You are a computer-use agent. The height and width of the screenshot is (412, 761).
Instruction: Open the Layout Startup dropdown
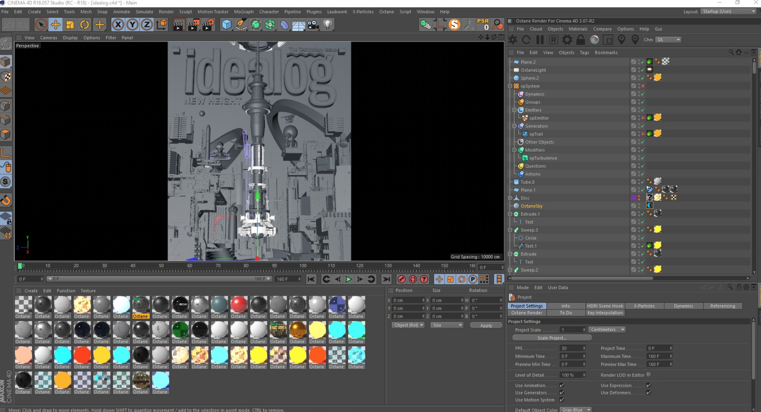tap(729, 11)
